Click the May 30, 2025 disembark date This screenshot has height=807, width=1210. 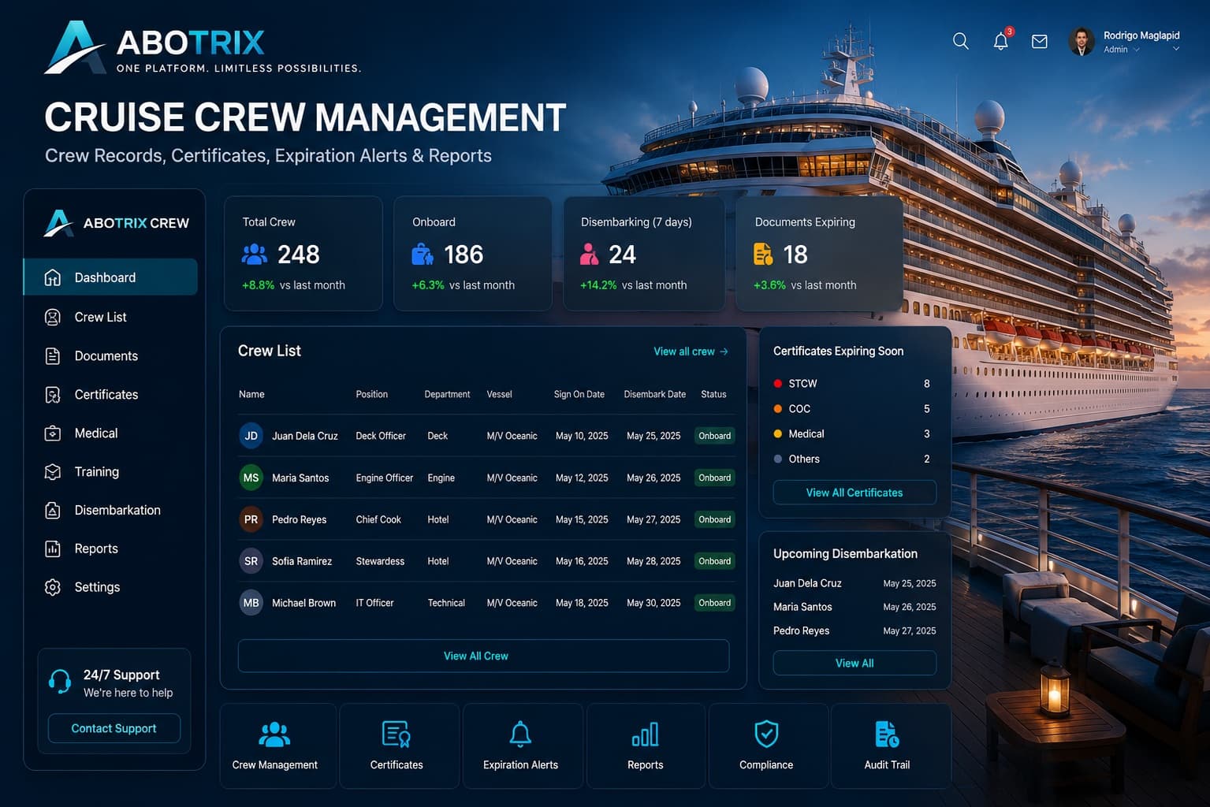[653, 603]
